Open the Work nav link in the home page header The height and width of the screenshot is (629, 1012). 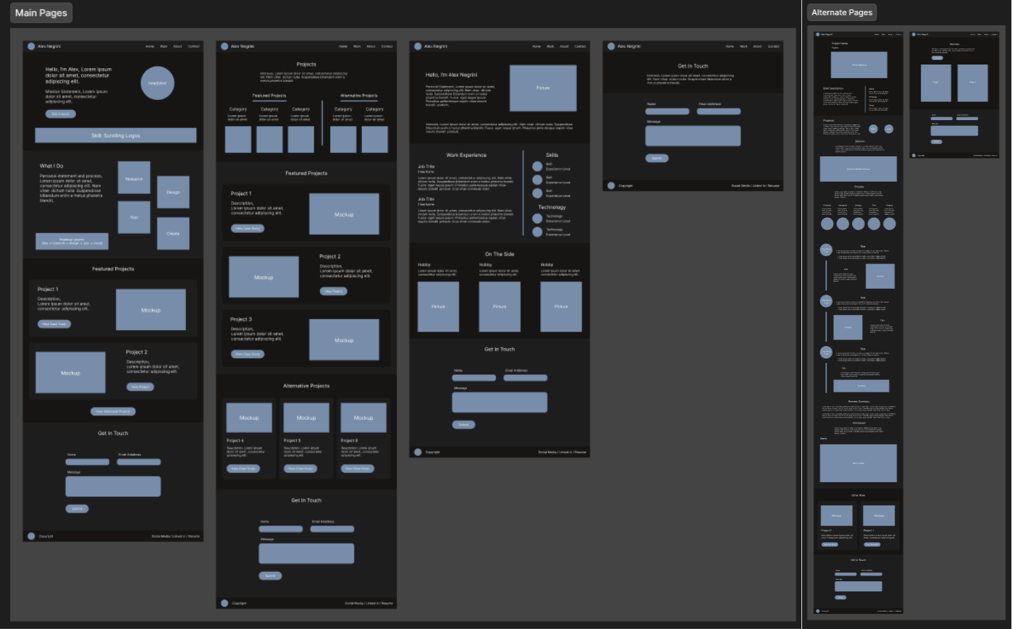[164, 46]
